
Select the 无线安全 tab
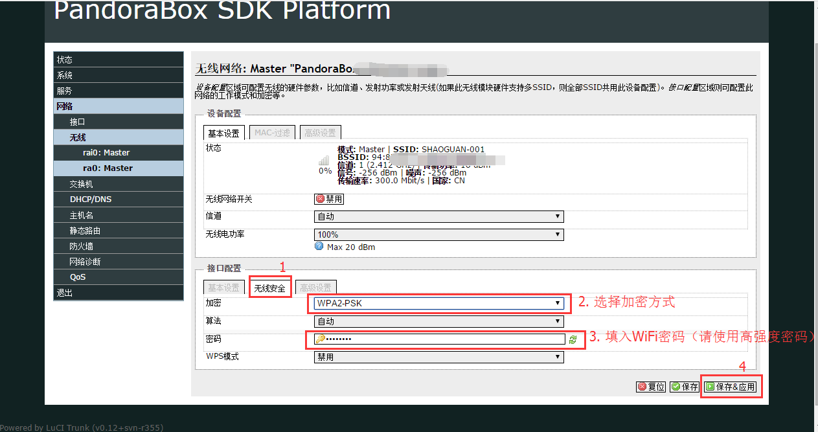(270, 288)
